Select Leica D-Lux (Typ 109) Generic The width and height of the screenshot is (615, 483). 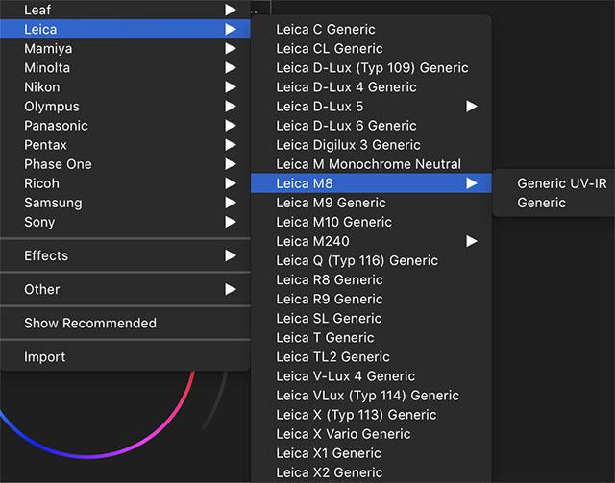[371, 67]
